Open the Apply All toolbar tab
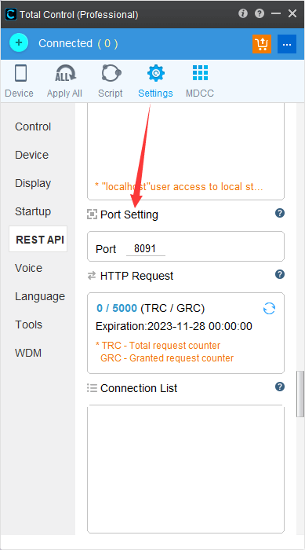This screenshot has width=305, height=550. [64, 81]
